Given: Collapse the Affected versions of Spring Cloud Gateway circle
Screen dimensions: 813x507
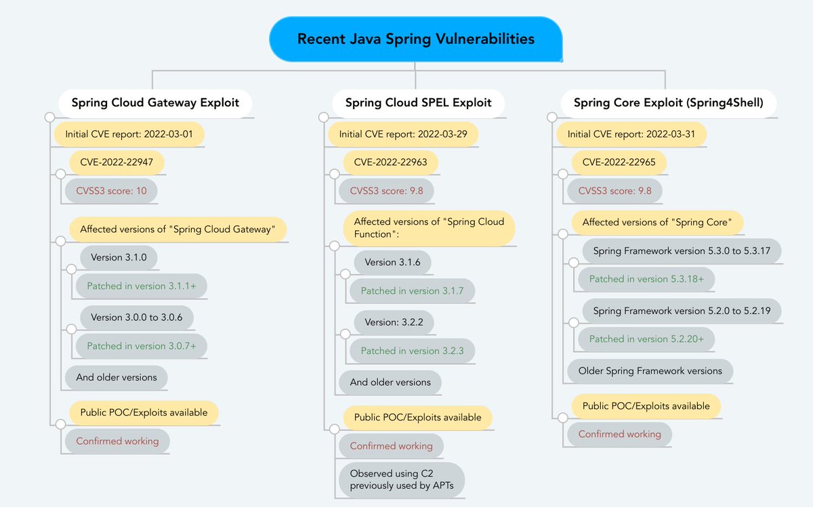Looking at the screenshot, I should point(60,242).
